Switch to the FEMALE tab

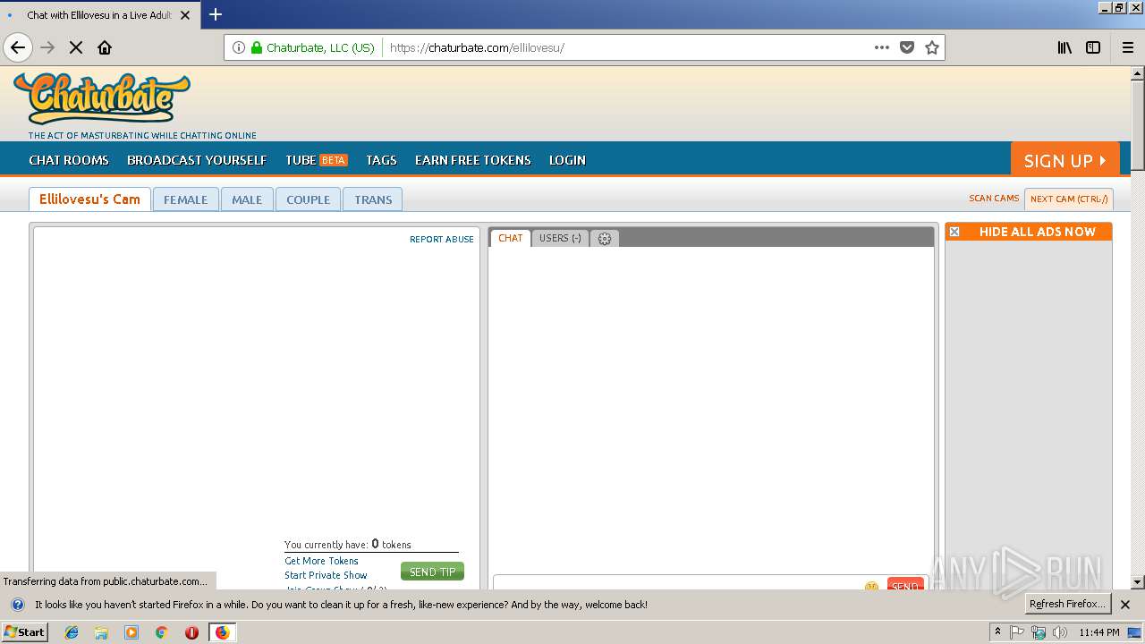[185, 199]
